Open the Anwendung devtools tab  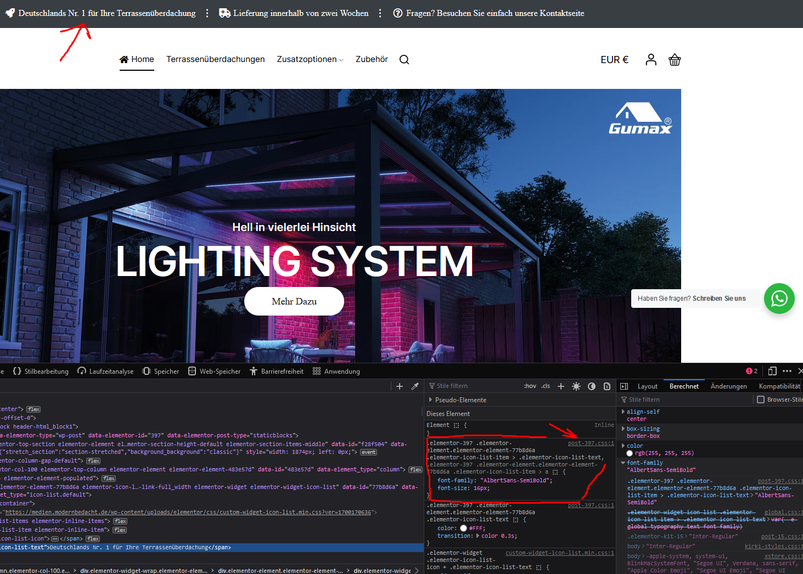point(336,372)
